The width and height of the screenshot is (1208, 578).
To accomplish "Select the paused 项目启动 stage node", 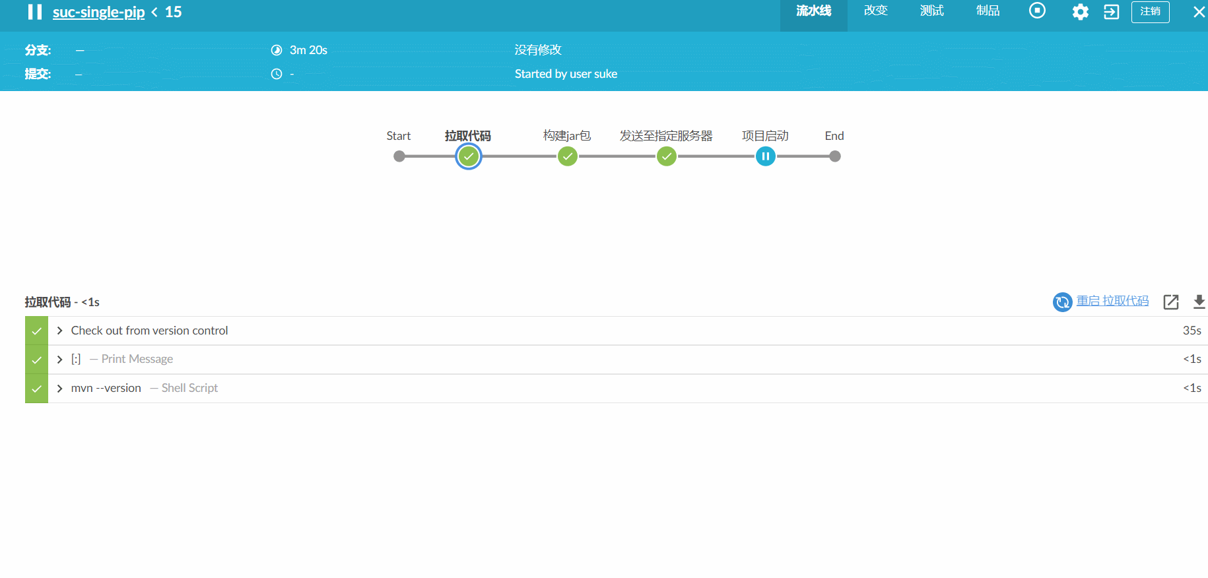I will coord(765,156).
